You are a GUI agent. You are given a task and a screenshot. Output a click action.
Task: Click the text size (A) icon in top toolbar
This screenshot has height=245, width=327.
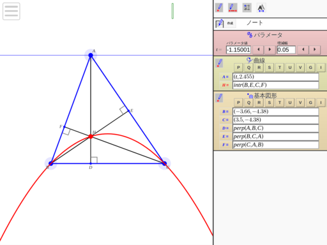coord(261,8)
